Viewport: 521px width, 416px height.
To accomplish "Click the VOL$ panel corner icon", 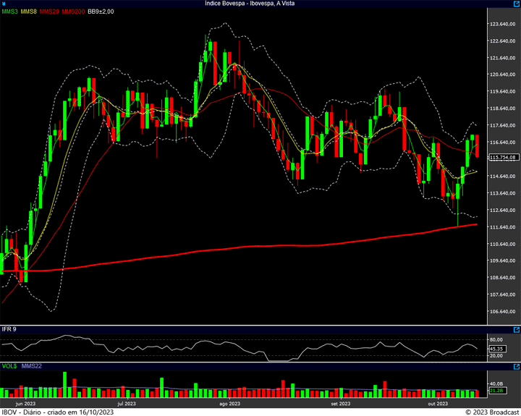I will click(516, 367).
